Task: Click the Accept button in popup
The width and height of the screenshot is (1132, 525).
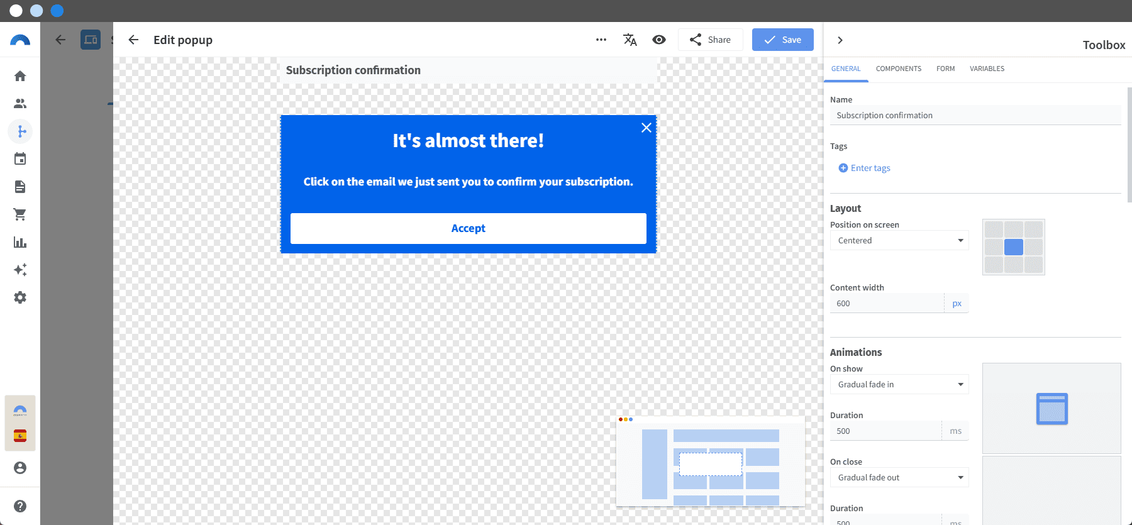Action: click(469, 228)
